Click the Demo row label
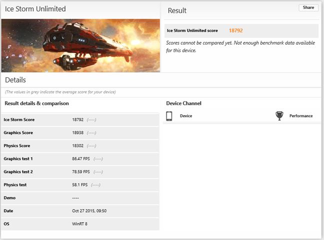Screen dimensions: 324x240 coord(9,198)
